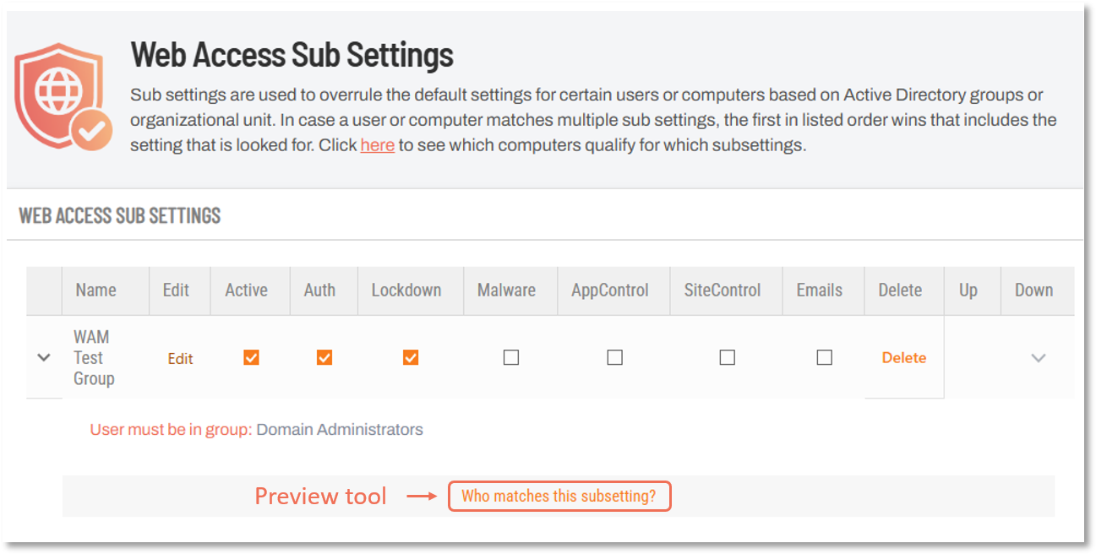
Task: Click the Malware column header
Action: click(x=506, y=290)
